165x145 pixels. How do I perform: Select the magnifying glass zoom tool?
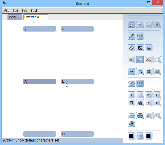[x=140, y=24]
